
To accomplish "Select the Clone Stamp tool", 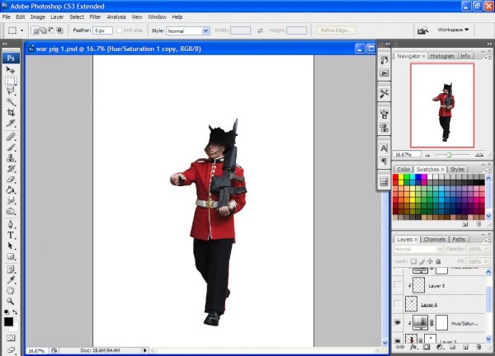I will click(x=11, y=158).
